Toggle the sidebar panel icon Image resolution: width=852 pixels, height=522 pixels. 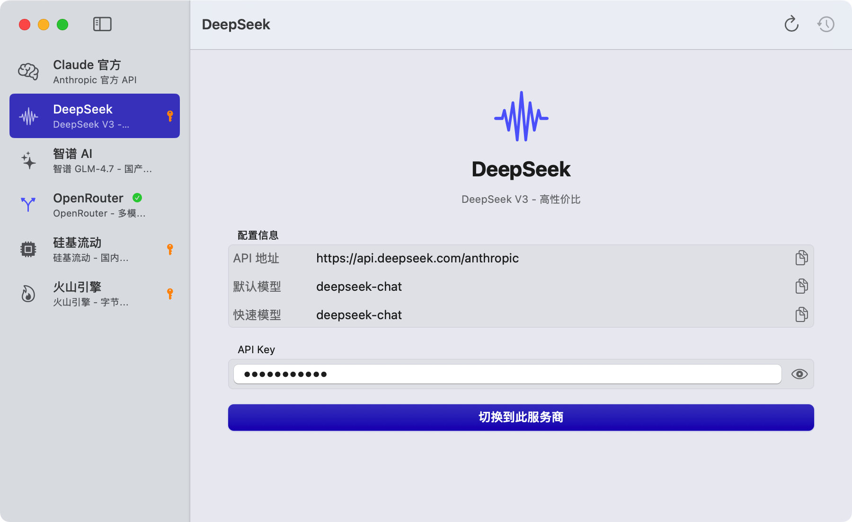102,24
